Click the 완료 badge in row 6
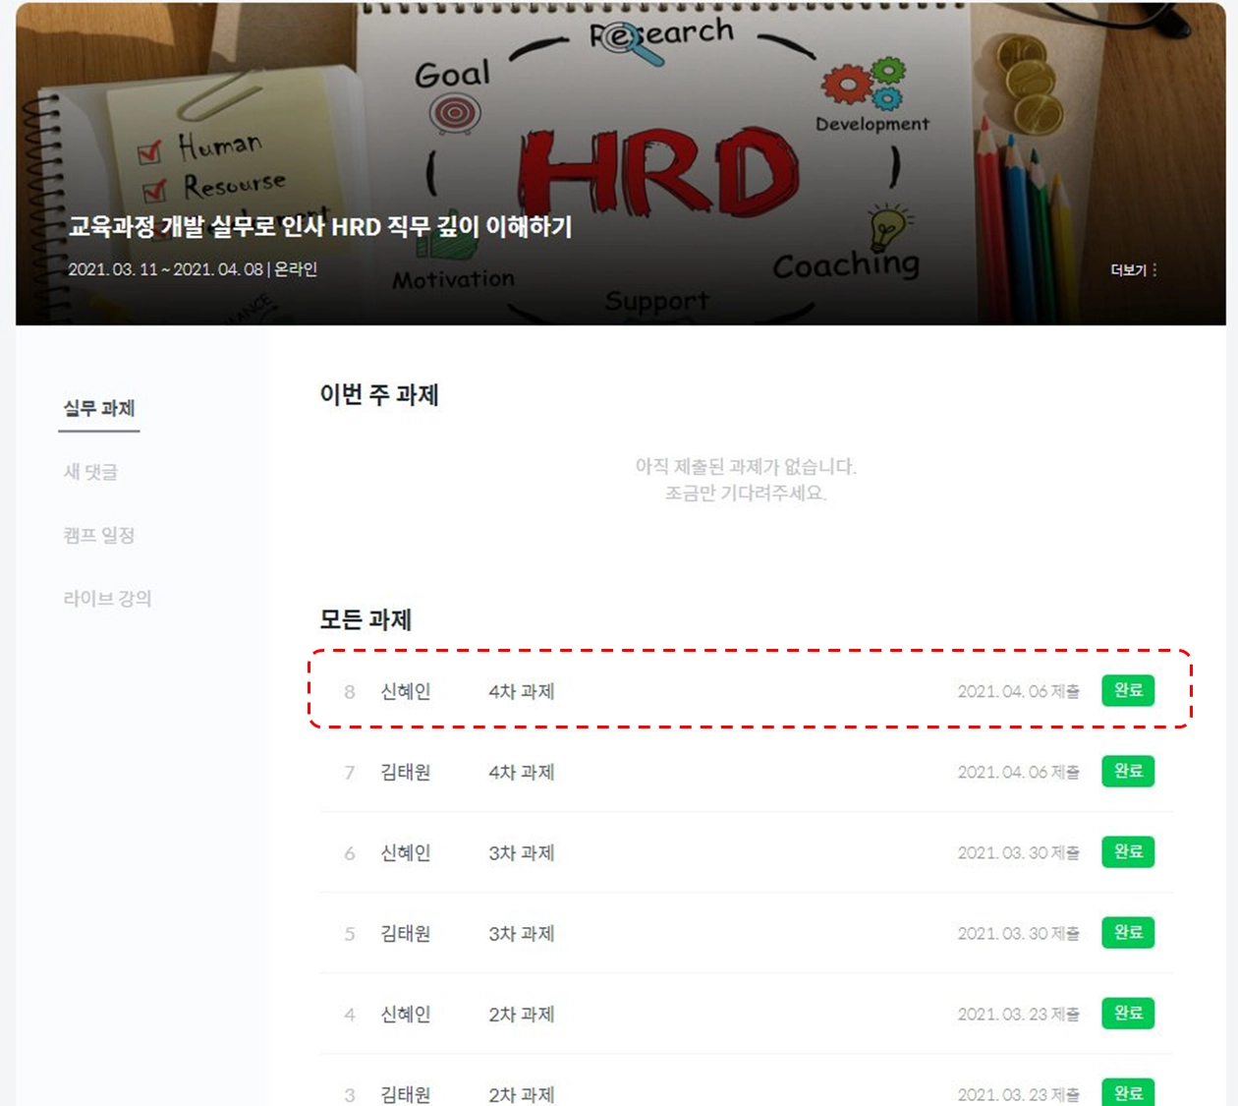The image size is (1238, 1106). pyautogui.click(x=1128, y=851)
